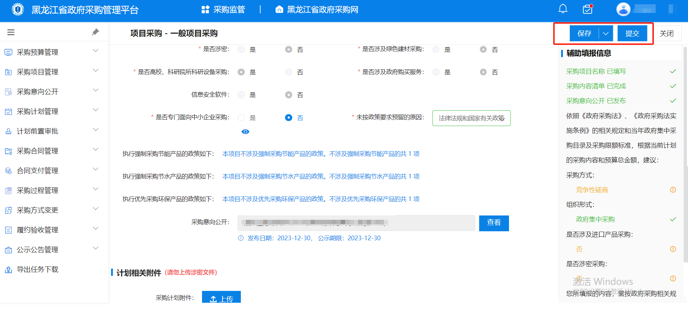Open the 环保产品 policy link

pyautogui.click(x=321, y=199)
